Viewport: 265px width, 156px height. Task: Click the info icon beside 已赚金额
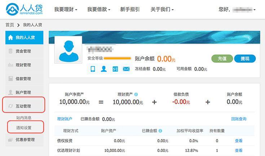[160, 131]
